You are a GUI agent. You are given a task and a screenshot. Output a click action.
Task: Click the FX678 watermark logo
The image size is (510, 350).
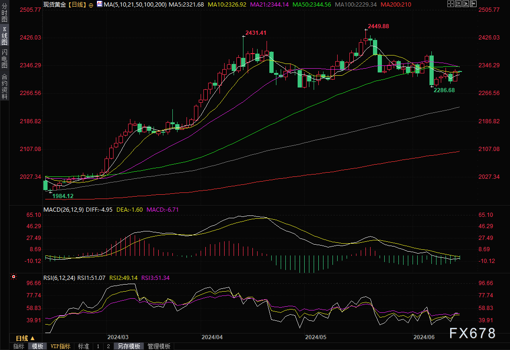(x=472, y=333)
